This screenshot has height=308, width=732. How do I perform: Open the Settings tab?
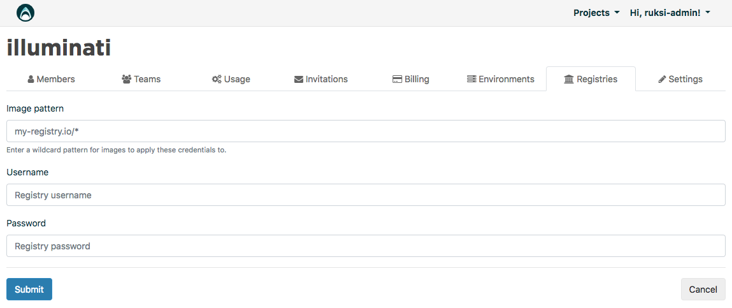(680, 79)
